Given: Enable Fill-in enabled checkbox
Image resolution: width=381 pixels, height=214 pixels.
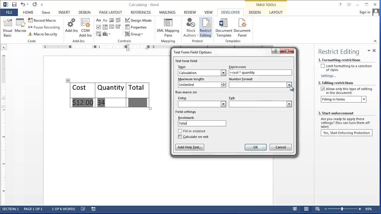Looking at the screenshot, I should (180, 131).
